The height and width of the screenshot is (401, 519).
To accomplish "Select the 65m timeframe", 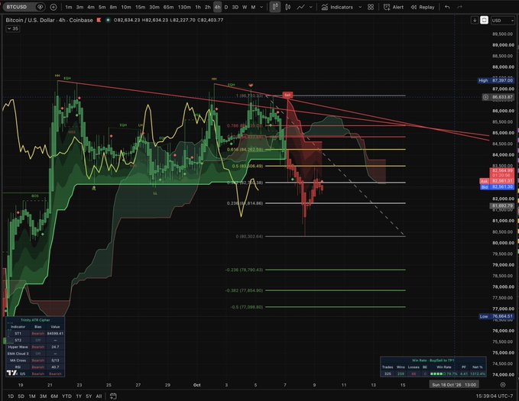I will [x=168, y=7].
